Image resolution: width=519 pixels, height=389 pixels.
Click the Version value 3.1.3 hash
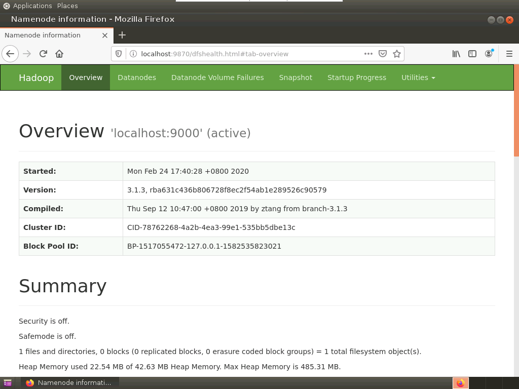(227, 190)
